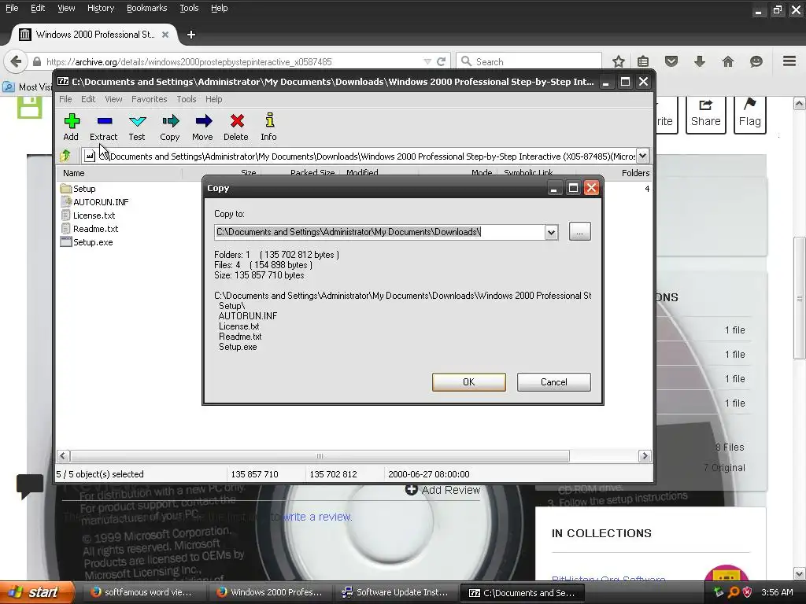This screenshot has width=806, height=604.
Task: Close the Windows 2000 Professional tab
Action: pos(165,35)
